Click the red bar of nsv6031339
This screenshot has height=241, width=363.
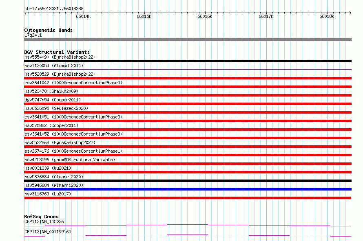(188, 172)
